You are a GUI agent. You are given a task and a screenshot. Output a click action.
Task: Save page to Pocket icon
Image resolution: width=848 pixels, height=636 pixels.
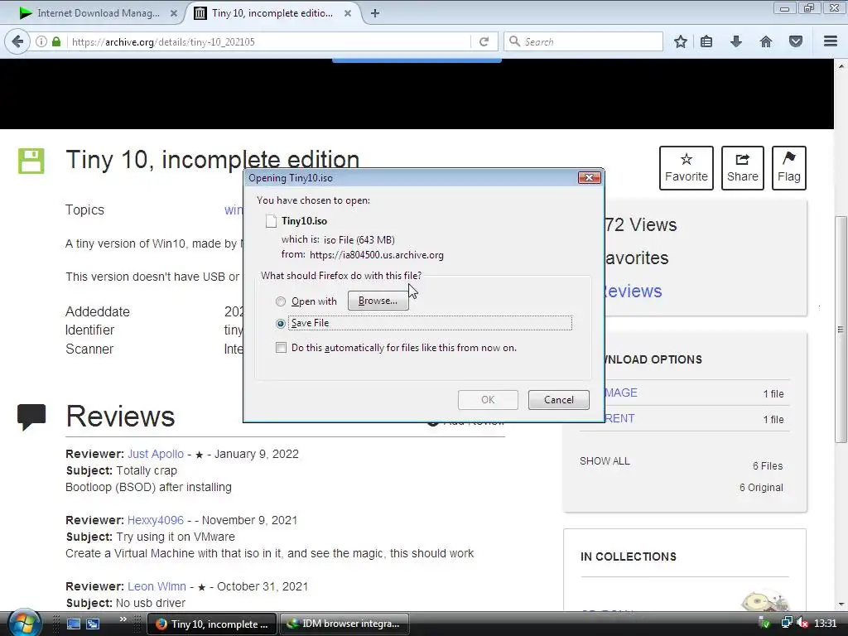click(x=796, y=41)
